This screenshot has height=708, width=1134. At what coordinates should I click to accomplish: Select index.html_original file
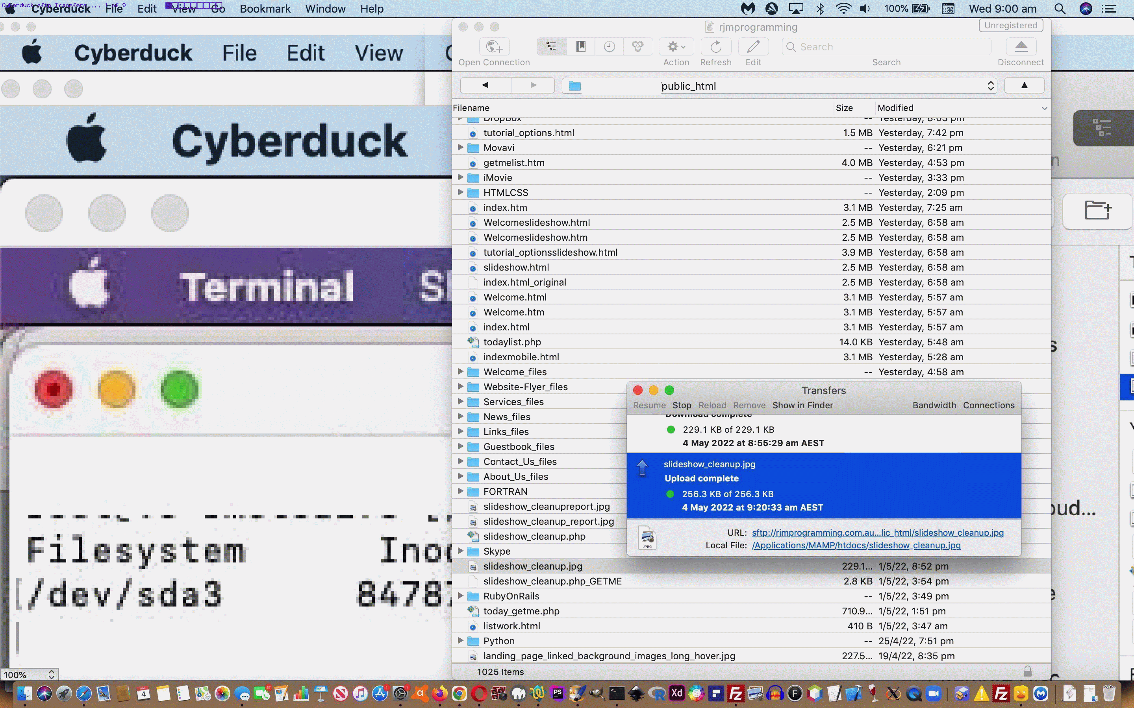751,282
